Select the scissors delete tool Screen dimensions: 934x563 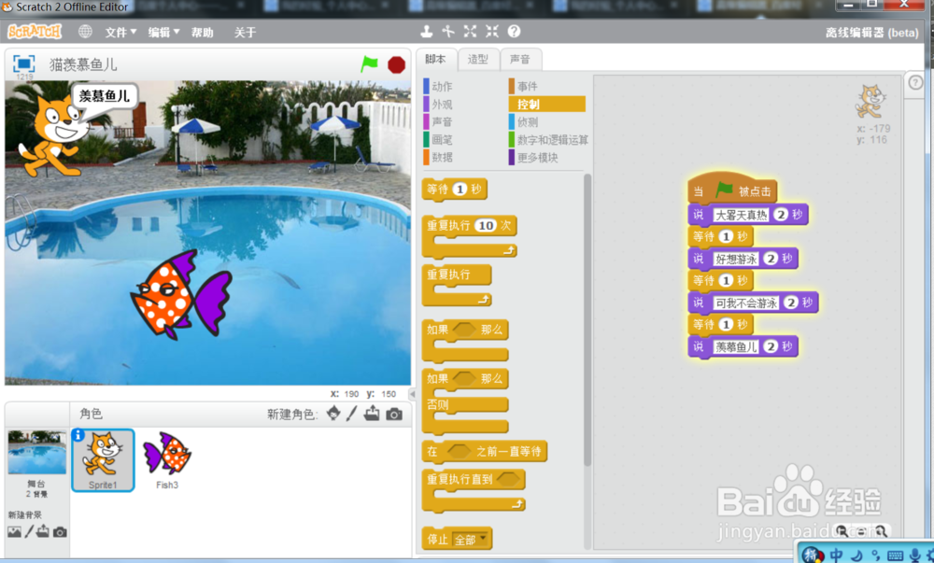[x=448, y=32]
